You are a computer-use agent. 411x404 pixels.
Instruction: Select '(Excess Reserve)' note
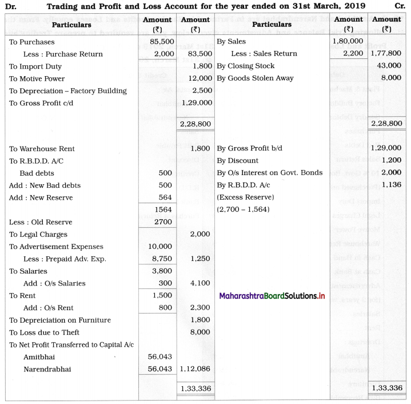pyautogui.click(x=245, y=197)
